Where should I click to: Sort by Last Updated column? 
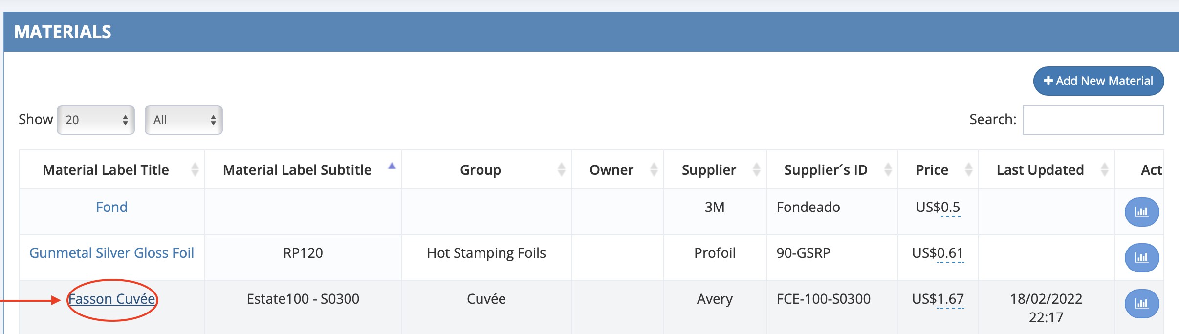1104,170
